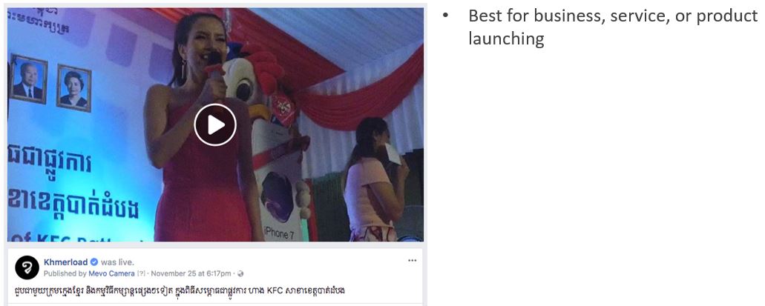Screen dimensions: 765x306
Task: Open the November 25 at 6:17pm timestamp
Action: click(x=191, y=273)
